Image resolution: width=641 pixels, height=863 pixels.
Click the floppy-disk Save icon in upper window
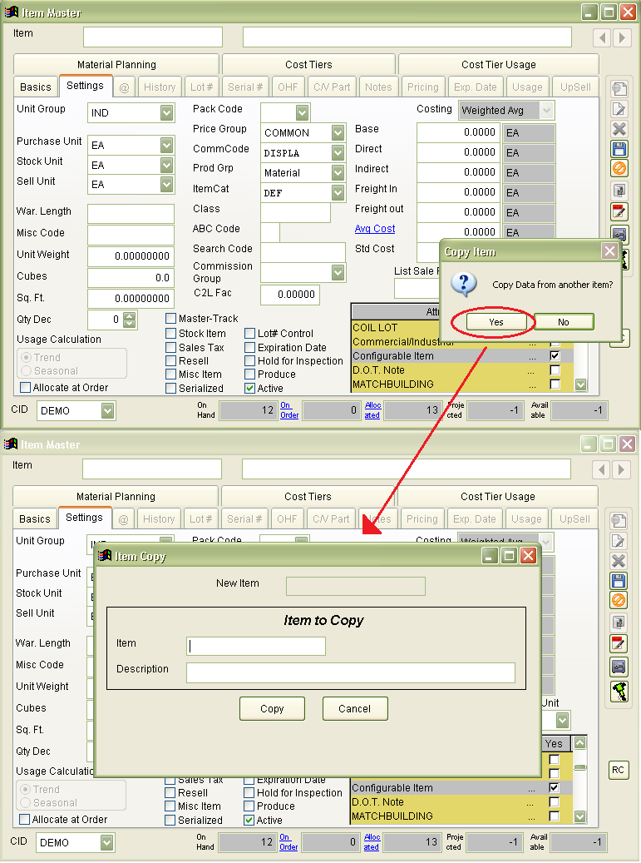pos(619,149)
